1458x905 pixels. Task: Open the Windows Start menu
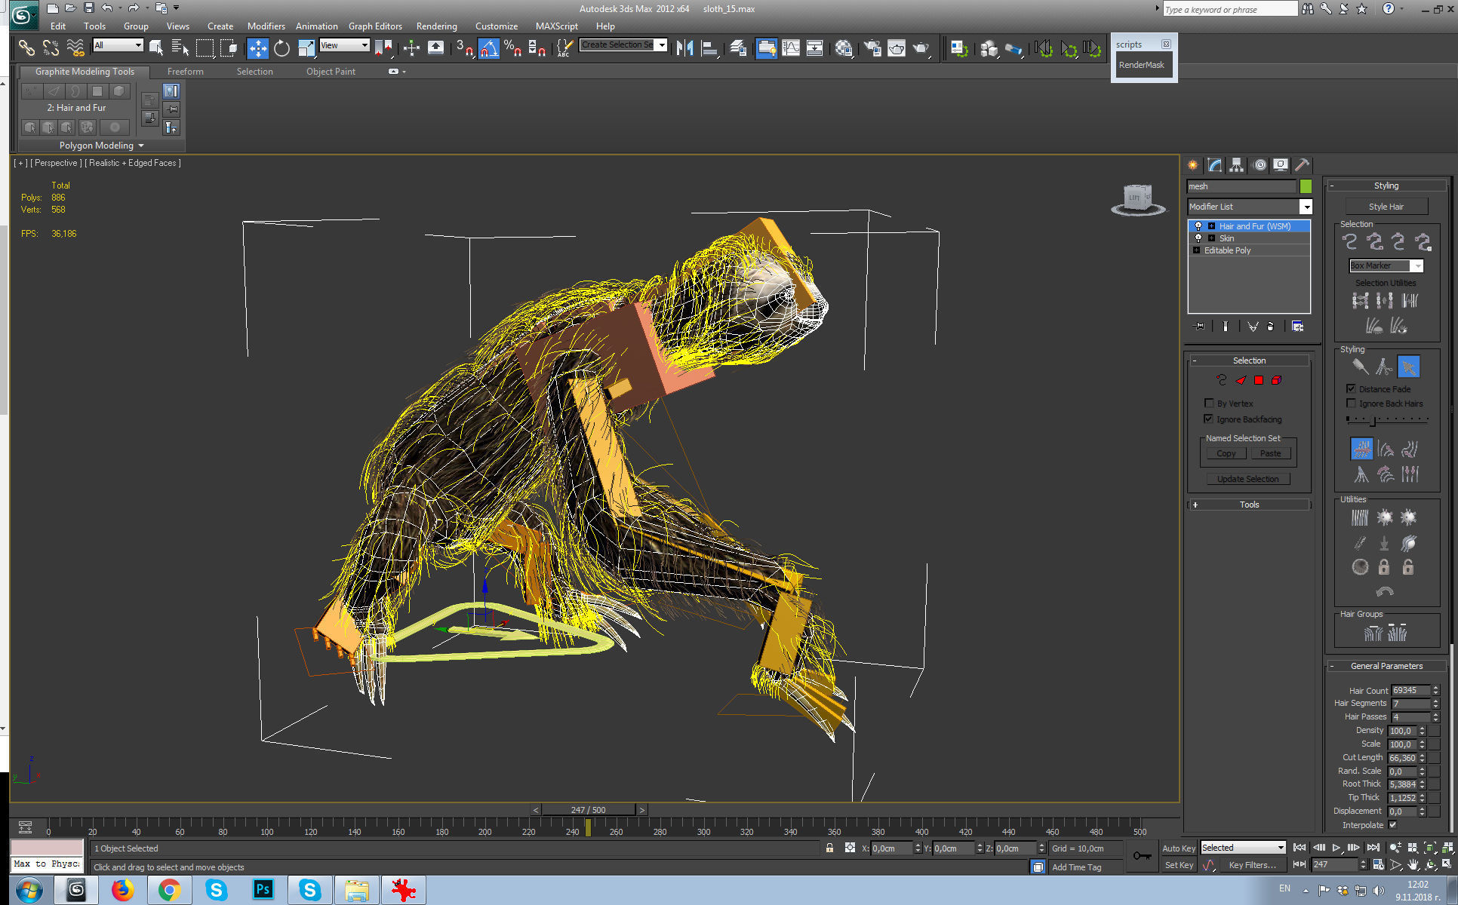point(29,891)
